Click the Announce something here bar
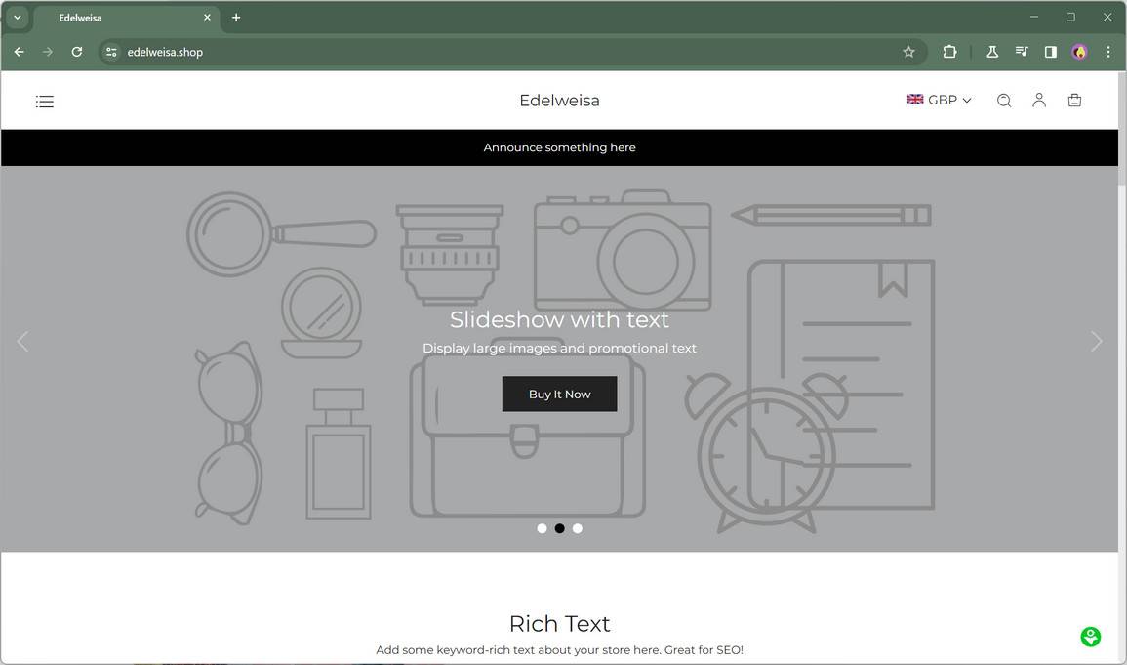 click(559, 147)
